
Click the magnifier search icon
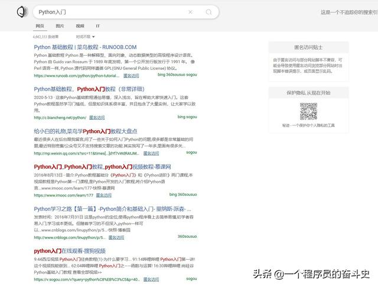(x=208, y=12)
